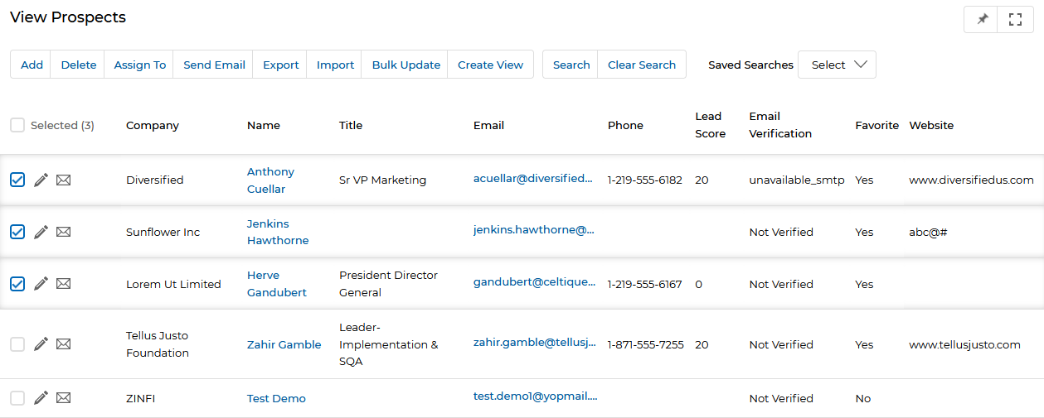Click the Favorite column header
The image size is (1044, 418).
point(877,125)
